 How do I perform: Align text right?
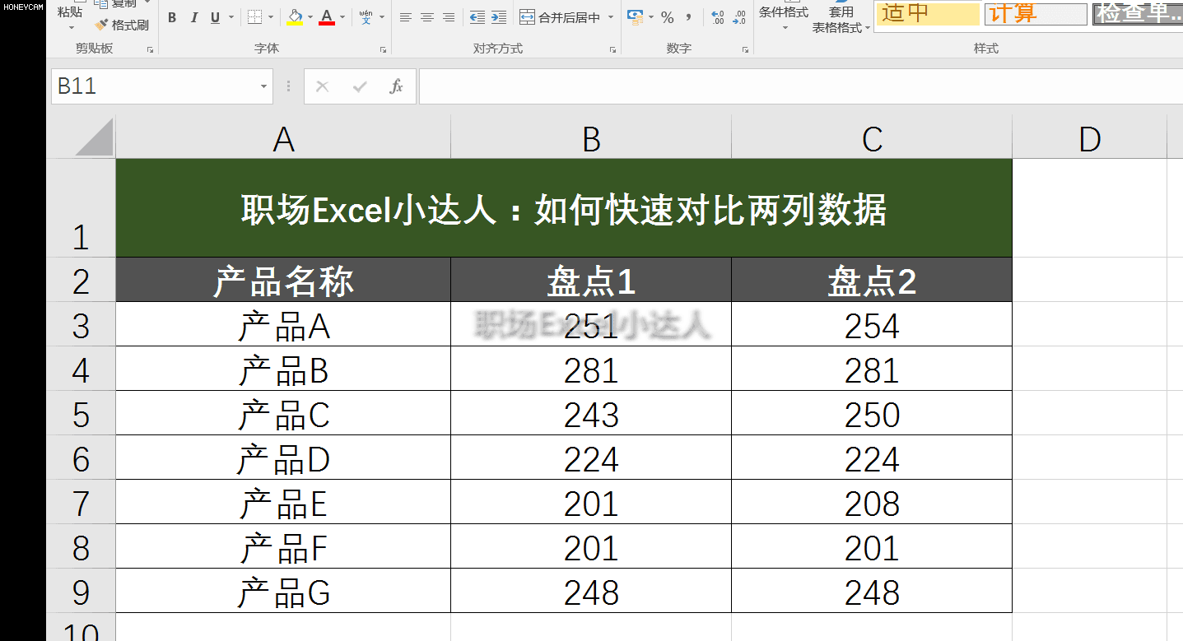[449, 17]
